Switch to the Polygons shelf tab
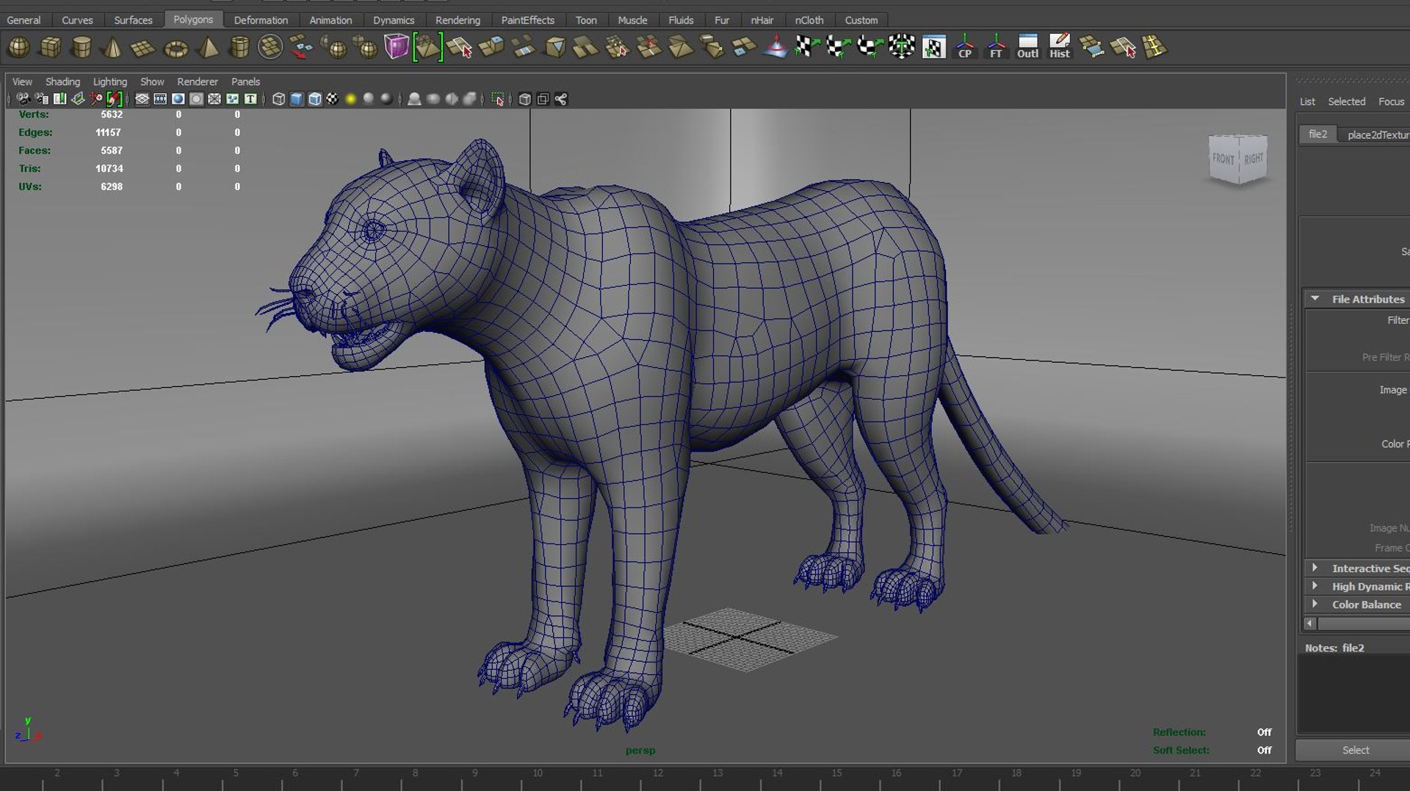 [193, 20]
